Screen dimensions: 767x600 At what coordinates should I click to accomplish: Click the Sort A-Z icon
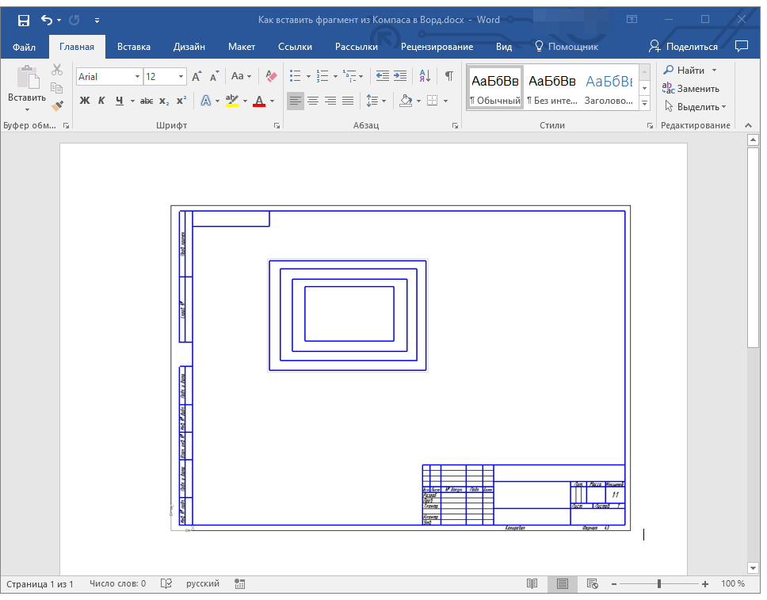click(x=425, y=77)
